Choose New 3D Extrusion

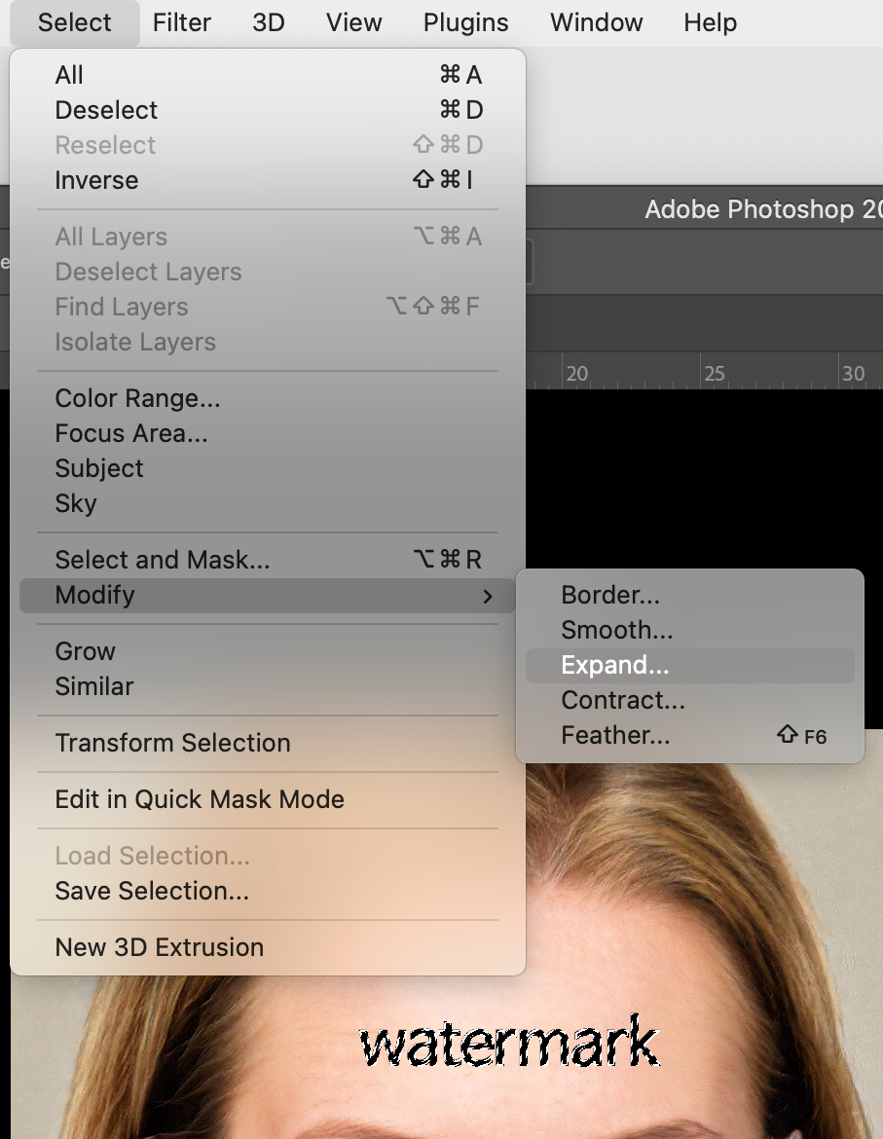pos(267,947)
